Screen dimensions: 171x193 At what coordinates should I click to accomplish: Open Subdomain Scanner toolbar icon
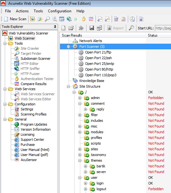pyautogui.click(x=55, y=19)
